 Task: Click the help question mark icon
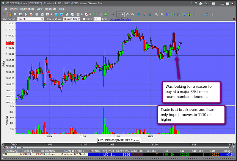(x=196, y=3)
